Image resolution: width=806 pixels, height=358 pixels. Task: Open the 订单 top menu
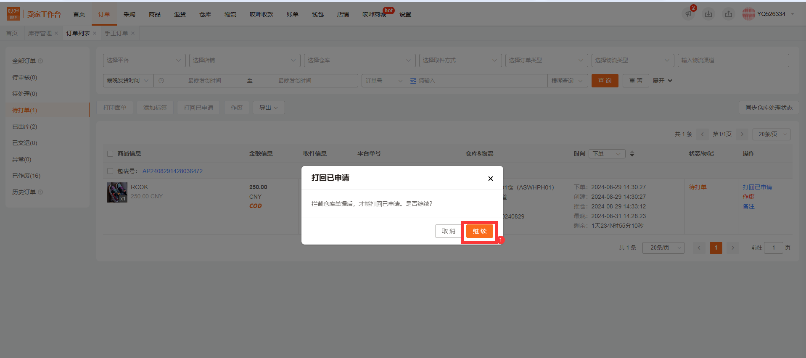104,14
